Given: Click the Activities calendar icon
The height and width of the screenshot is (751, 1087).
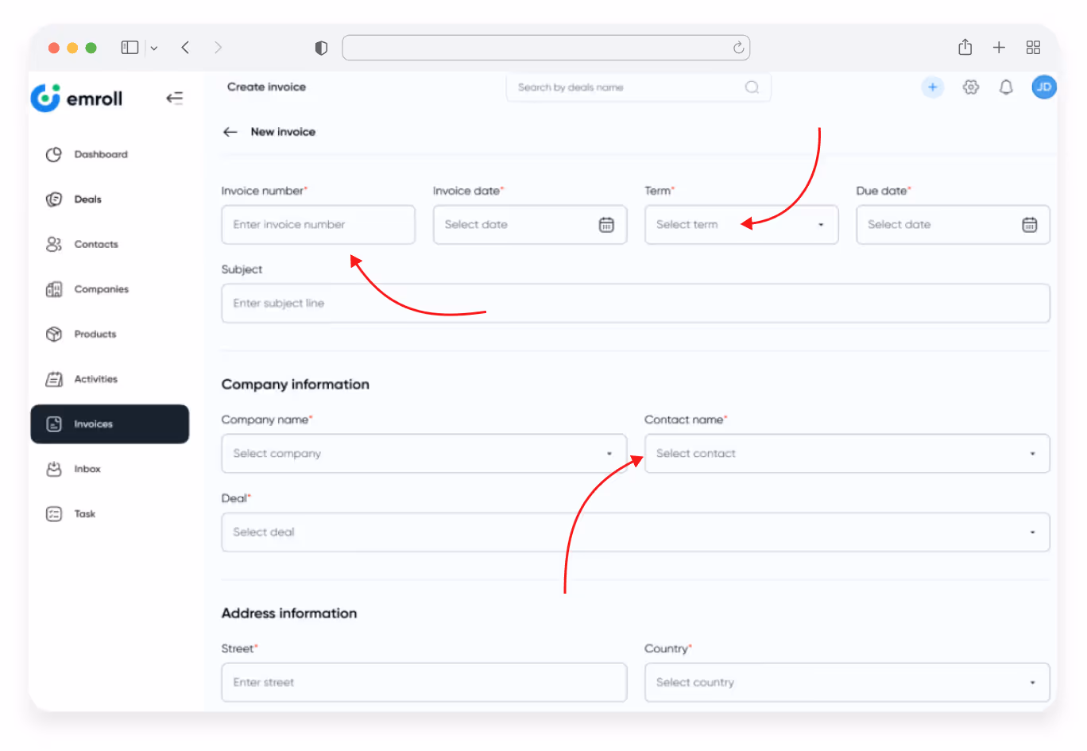Looking at the screenshot, I should (54, 379).
